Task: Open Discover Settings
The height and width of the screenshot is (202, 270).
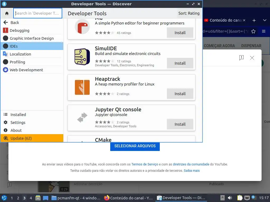Action: coord(32,123)
